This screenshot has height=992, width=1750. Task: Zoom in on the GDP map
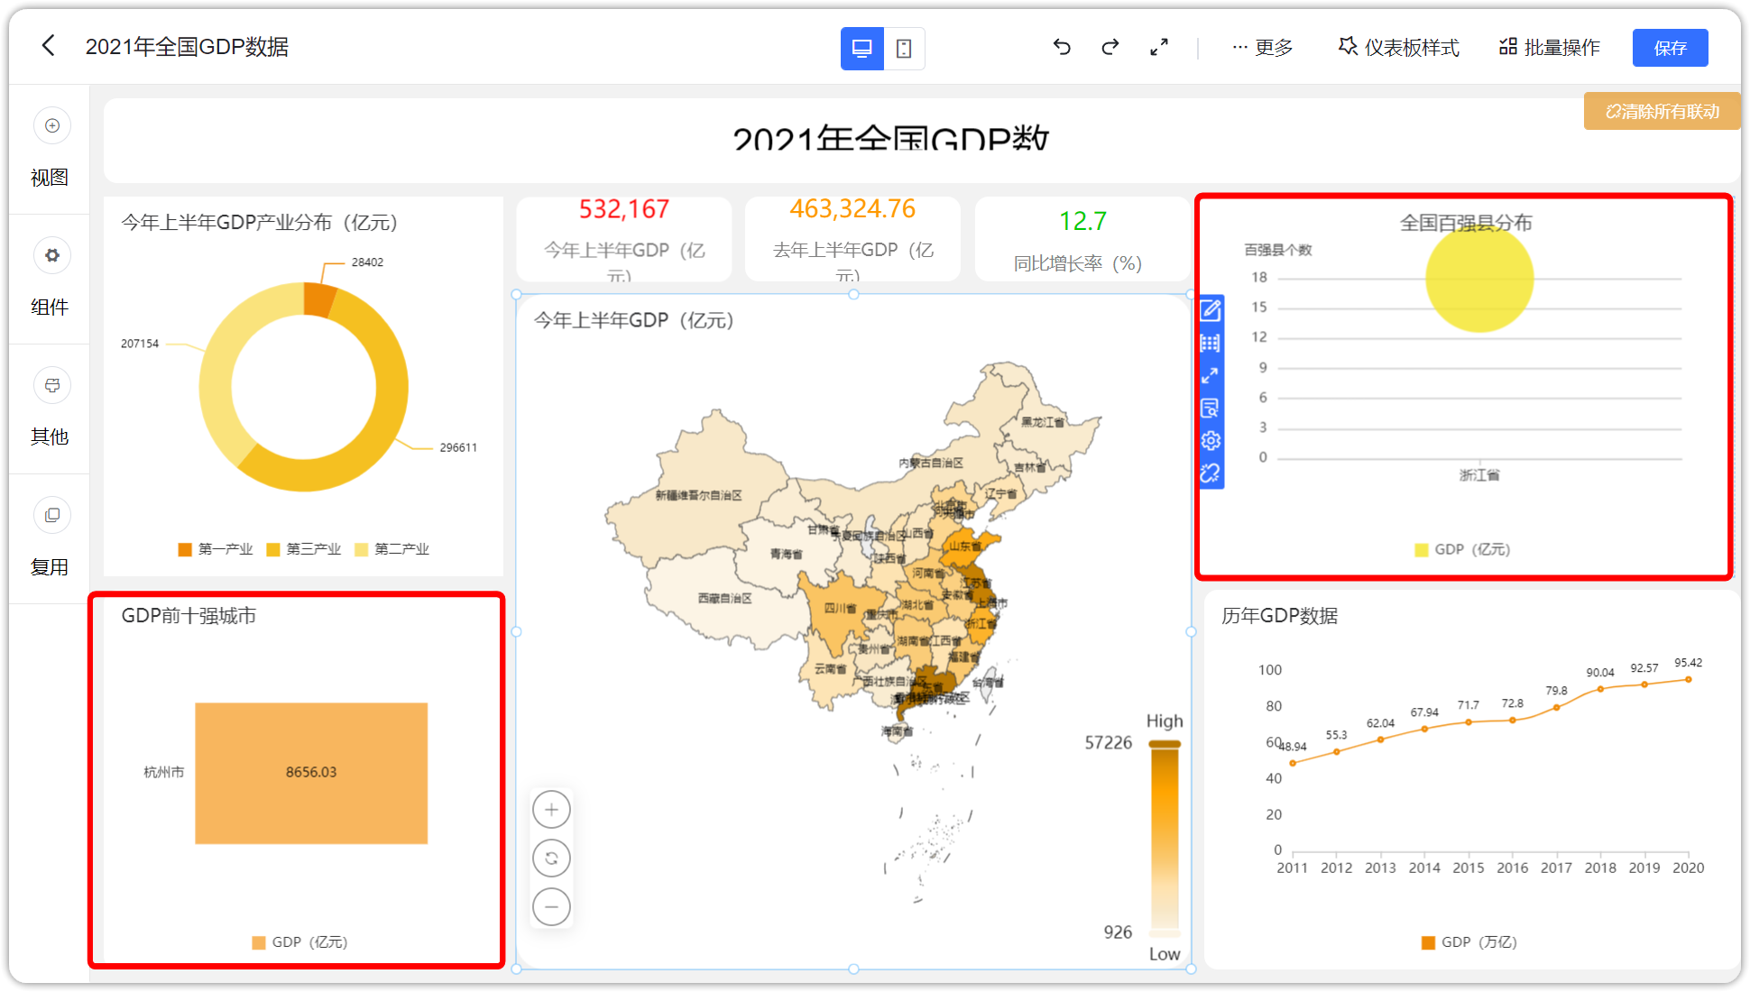(551, 810)
